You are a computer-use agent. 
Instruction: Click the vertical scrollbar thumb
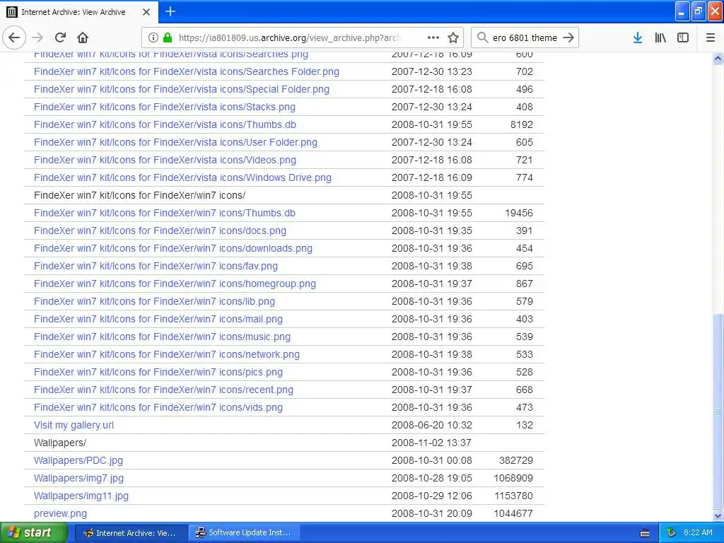pyautogui.click(x=718, y=411)
